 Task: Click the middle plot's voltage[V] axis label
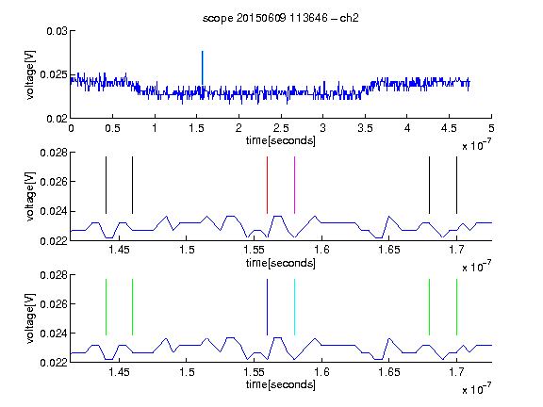tap(30, 197)
